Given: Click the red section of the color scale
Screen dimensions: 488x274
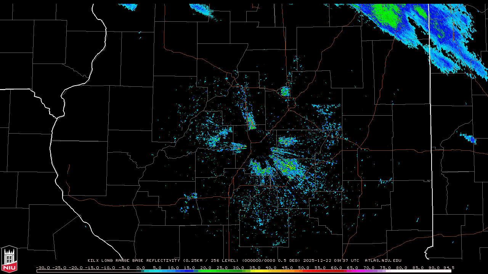Looking at the screenshot, I should click(x=316, y=271).
